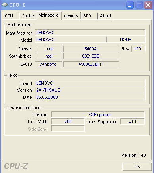The height and width of the screenshot is (173, 154).
Task: Click the BIOS group title
Action: coord(12,75)
